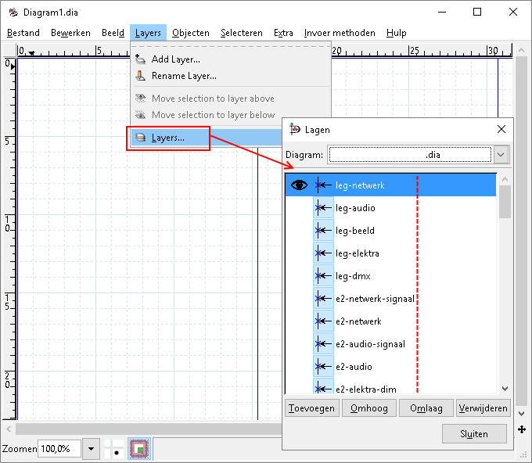
Task: Toggle connectable icon for e2-elektra-dim layer
Action: coord(323,386)
